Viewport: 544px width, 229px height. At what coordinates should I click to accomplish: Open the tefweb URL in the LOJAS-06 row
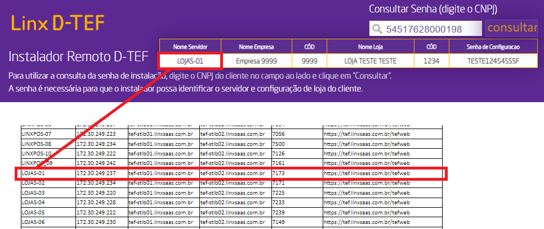(367, 222)
